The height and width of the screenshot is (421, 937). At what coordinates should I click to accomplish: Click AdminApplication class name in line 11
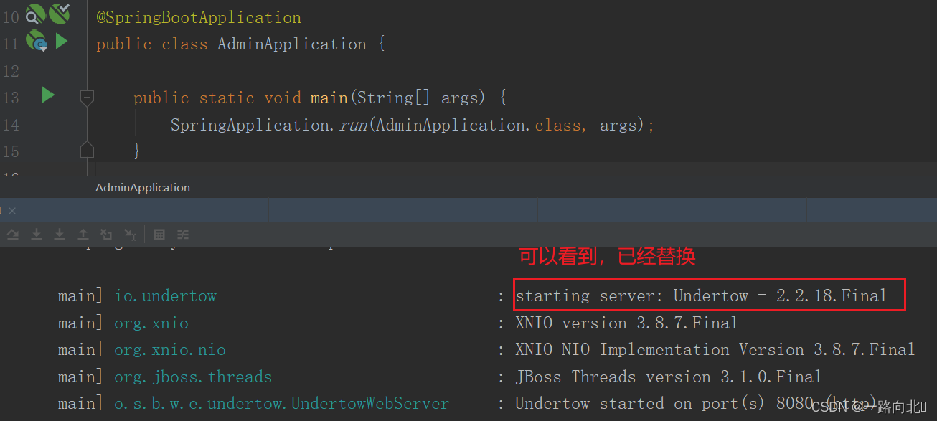(291, 44)
